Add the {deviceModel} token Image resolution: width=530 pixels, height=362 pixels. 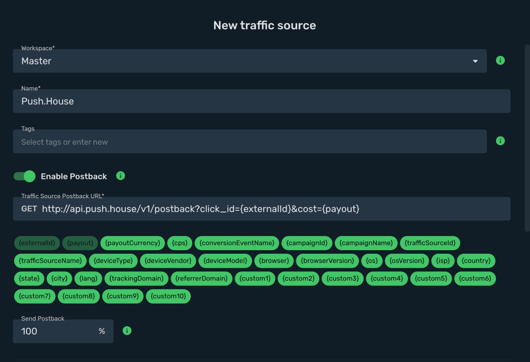[x=225, y=261]
